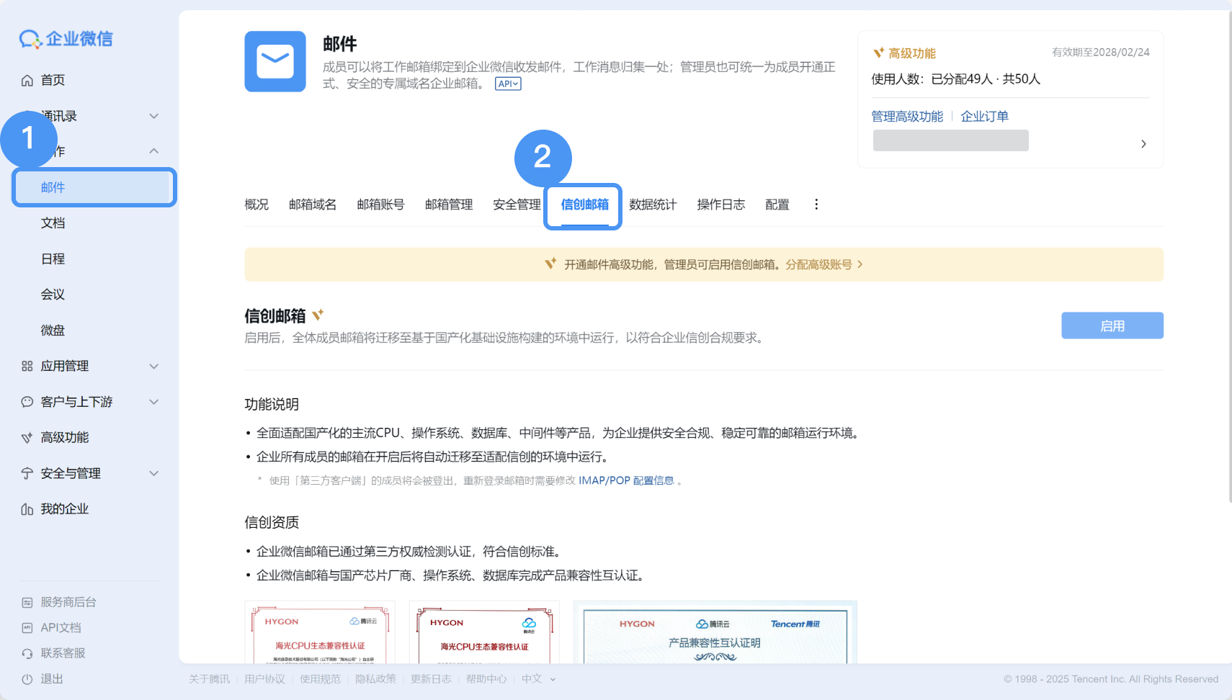Viewport: 1232px width, 700px height.
Task: Click the 企业微信 logo
Action: point(66,39)
